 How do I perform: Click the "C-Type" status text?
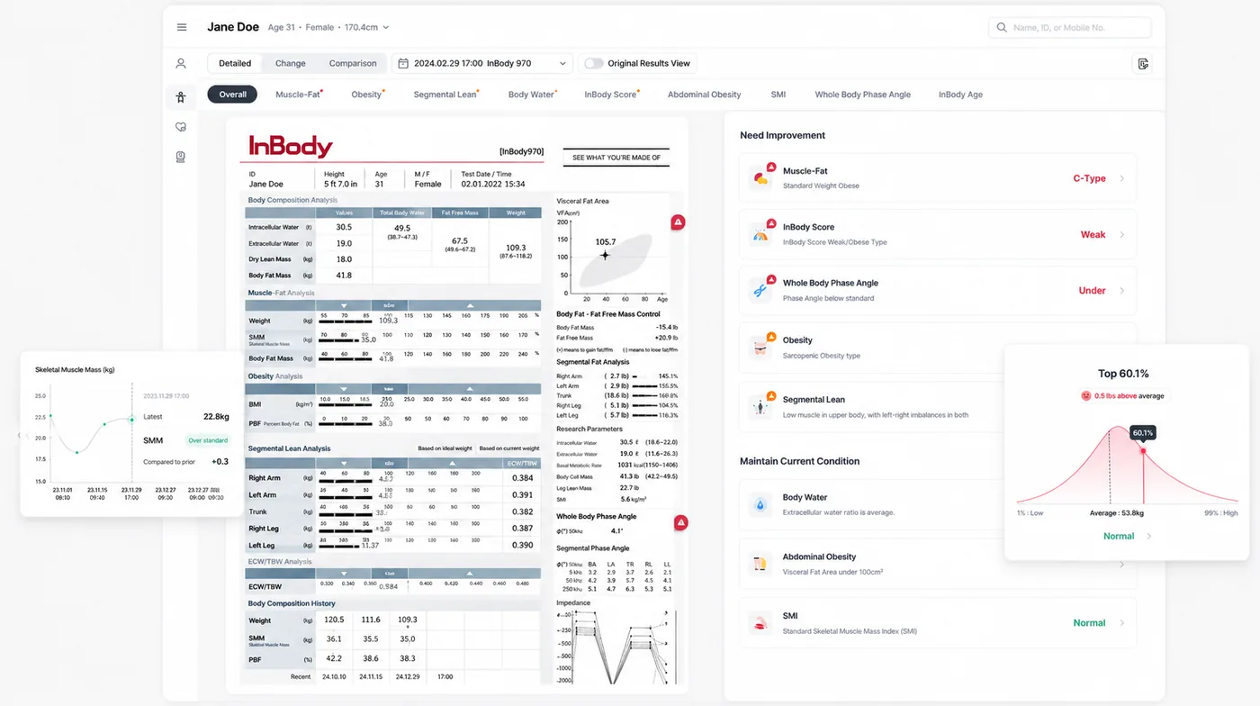point(1089,178)
